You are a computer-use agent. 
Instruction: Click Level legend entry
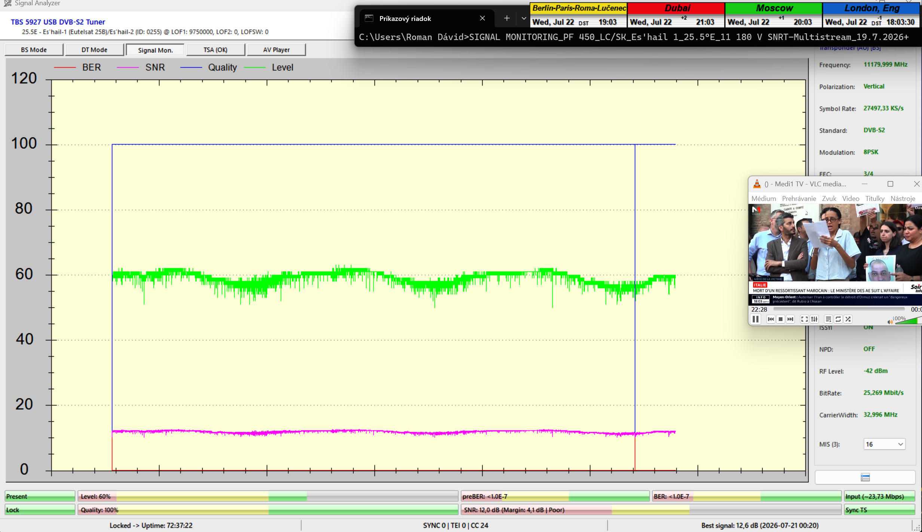tap(268, 67)
